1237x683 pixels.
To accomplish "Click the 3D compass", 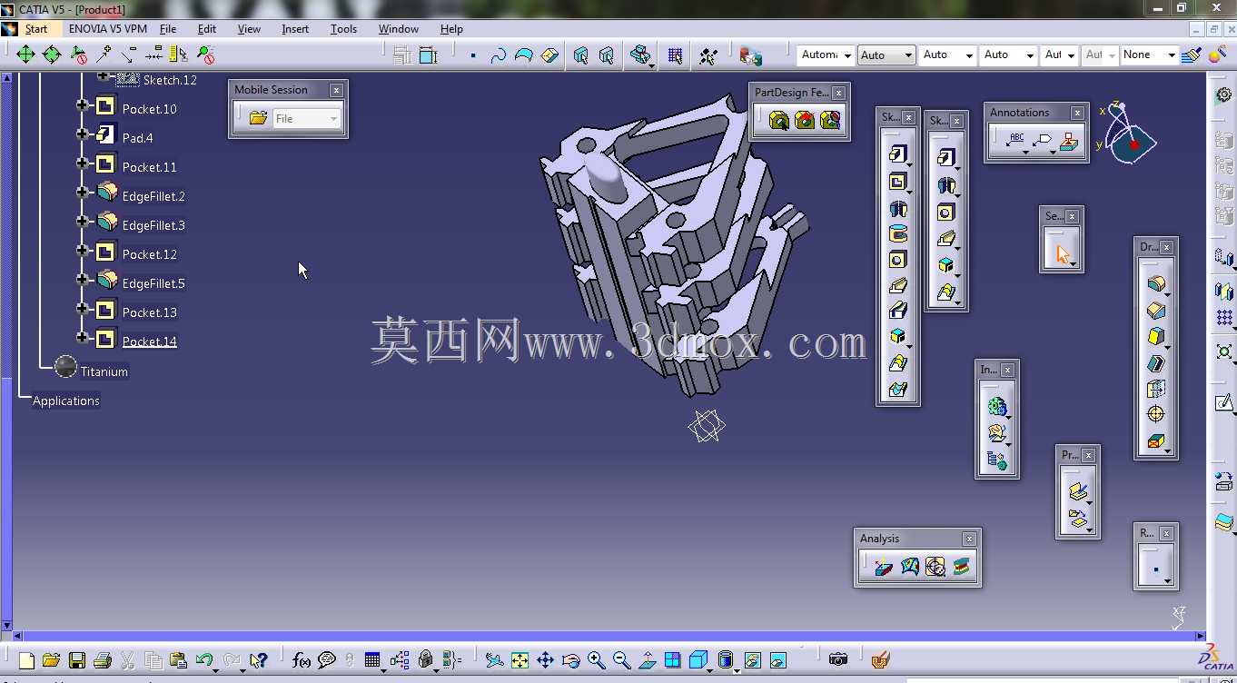I will pos(1127,133).
